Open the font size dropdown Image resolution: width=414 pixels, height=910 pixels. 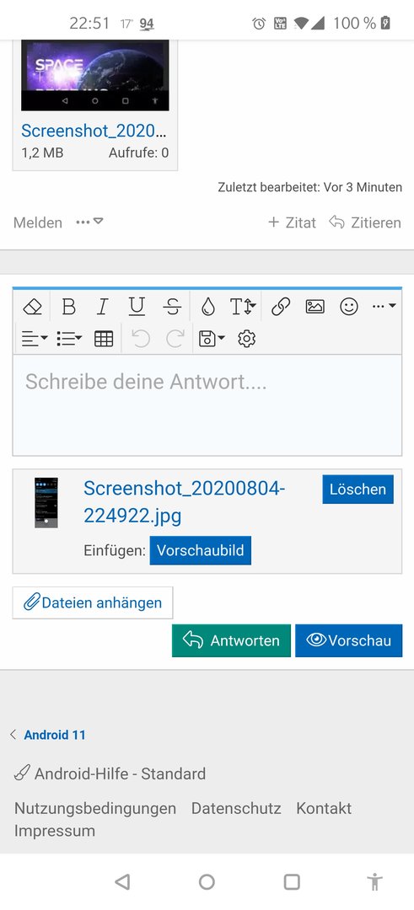pyautogui.click(x=242, y=307)
